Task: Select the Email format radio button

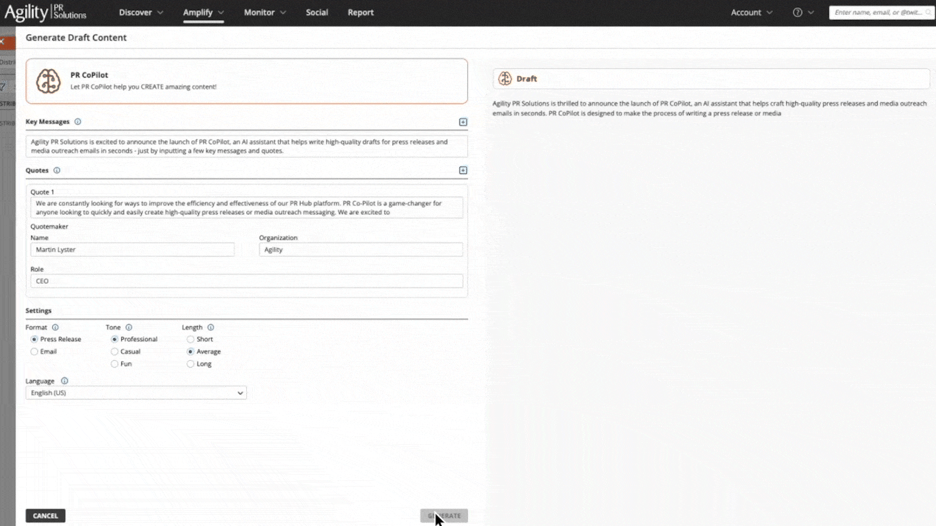Action: coord(34,352)
